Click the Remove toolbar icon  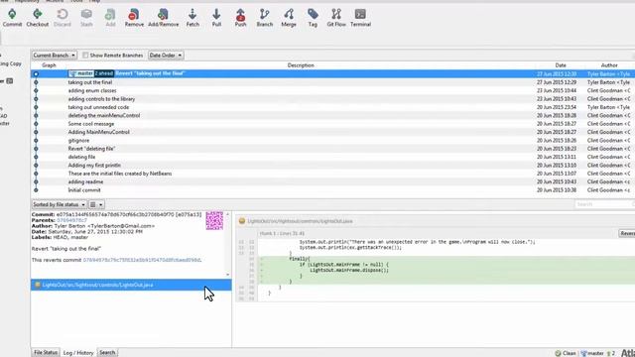pyautogui.click(x=134, y=18)
